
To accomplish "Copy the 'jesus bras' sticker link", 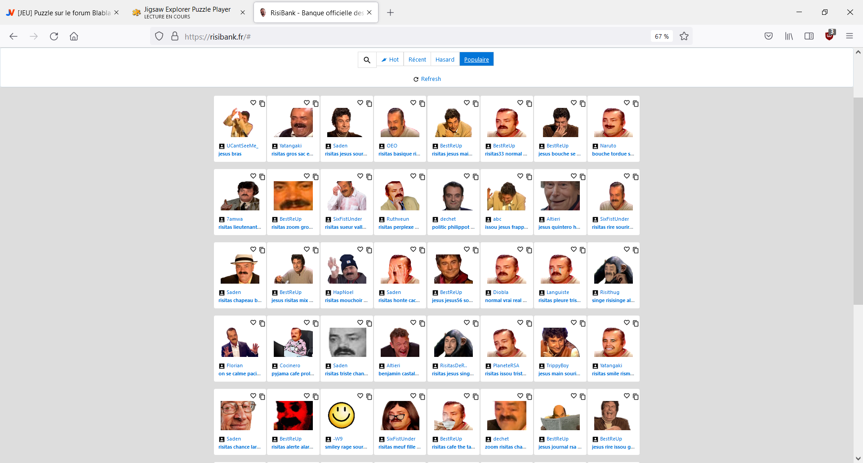I will tap(262, 103).
